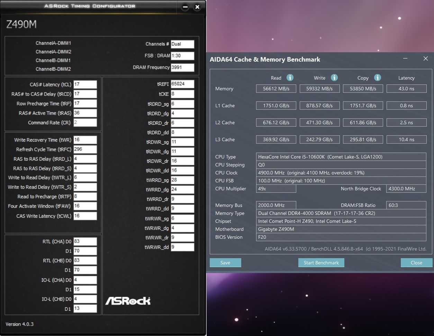Click the RTL (CHB) D0 field
This screenshot has width=434, height=336.
(85, 260)
